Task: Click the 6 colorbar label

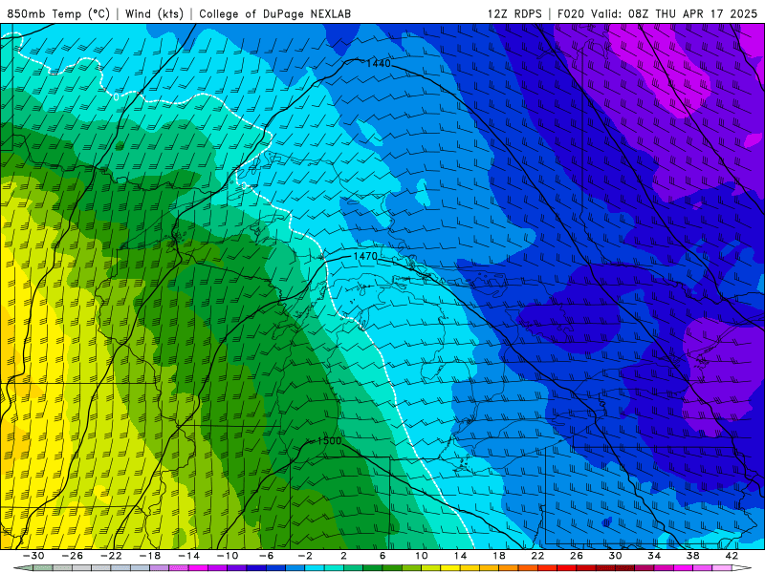Action: [382, 556]
